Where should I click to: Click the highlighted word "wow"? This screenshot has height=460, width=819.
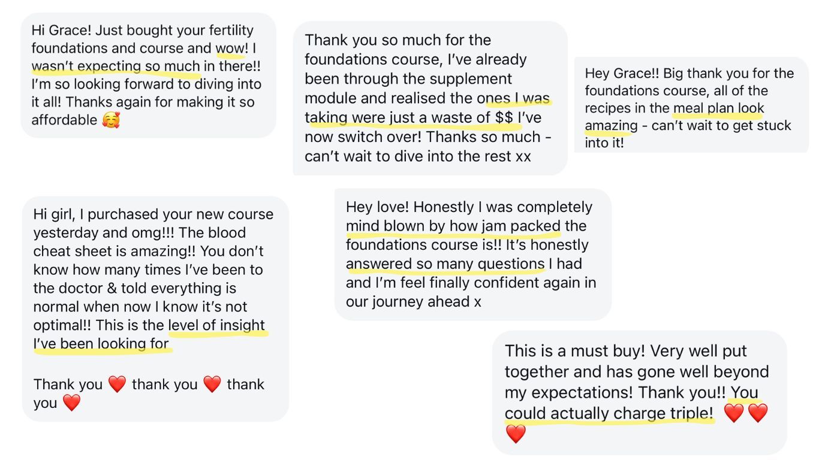230,48
